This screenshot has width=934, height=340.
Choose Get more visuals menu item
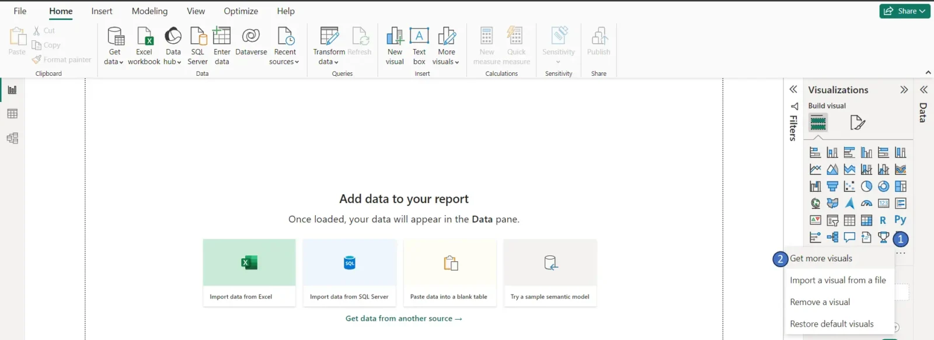[x=839, y=258]
